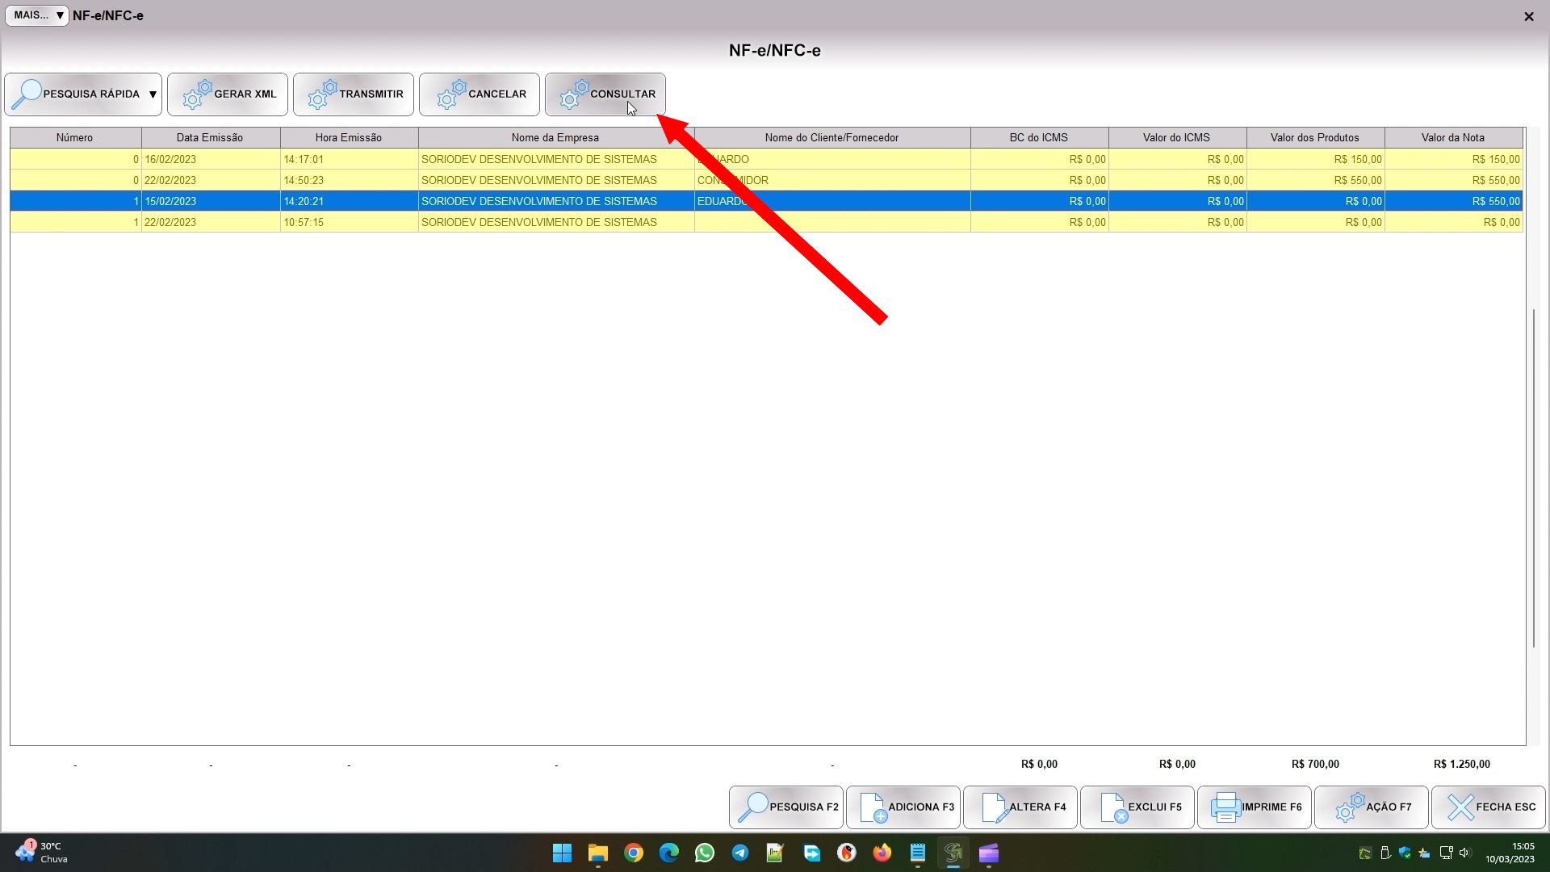Click the IMPRIME F6 printer button
This screenshot has height=872, width=1550.
[1255, 807]
